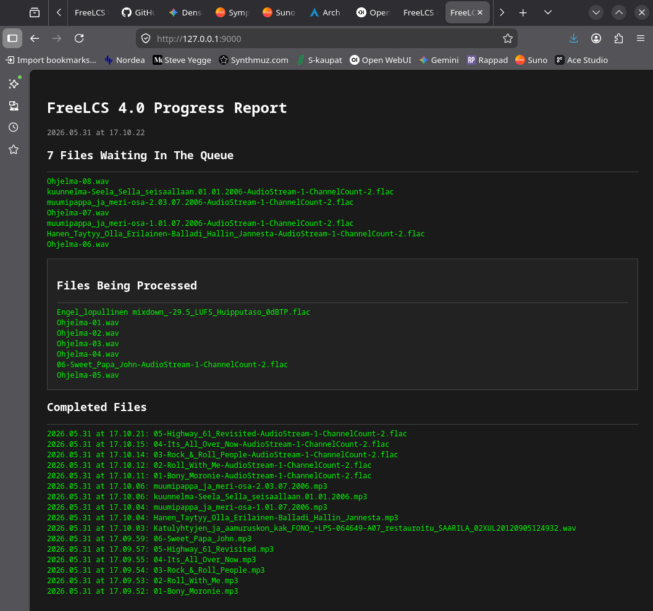This screenshot has height=611, width=653.
Task: Open the AI chatbot sparkle sidebar icon
Action: coord(14,84)
